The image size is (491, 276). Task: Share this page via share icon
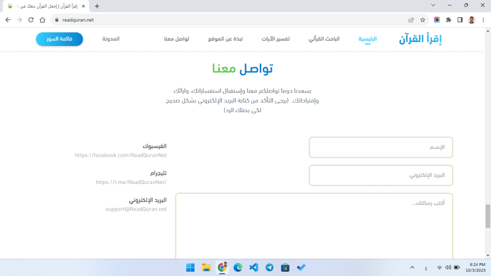(411, 20)
